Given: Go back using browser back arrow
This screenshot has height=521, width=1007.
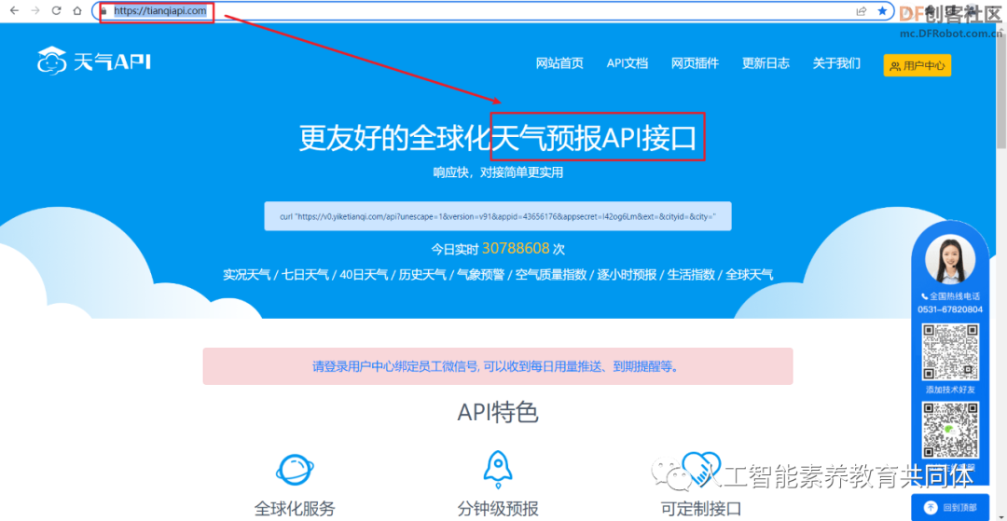Looking at the screenshot, I should (x=14, y=11).
